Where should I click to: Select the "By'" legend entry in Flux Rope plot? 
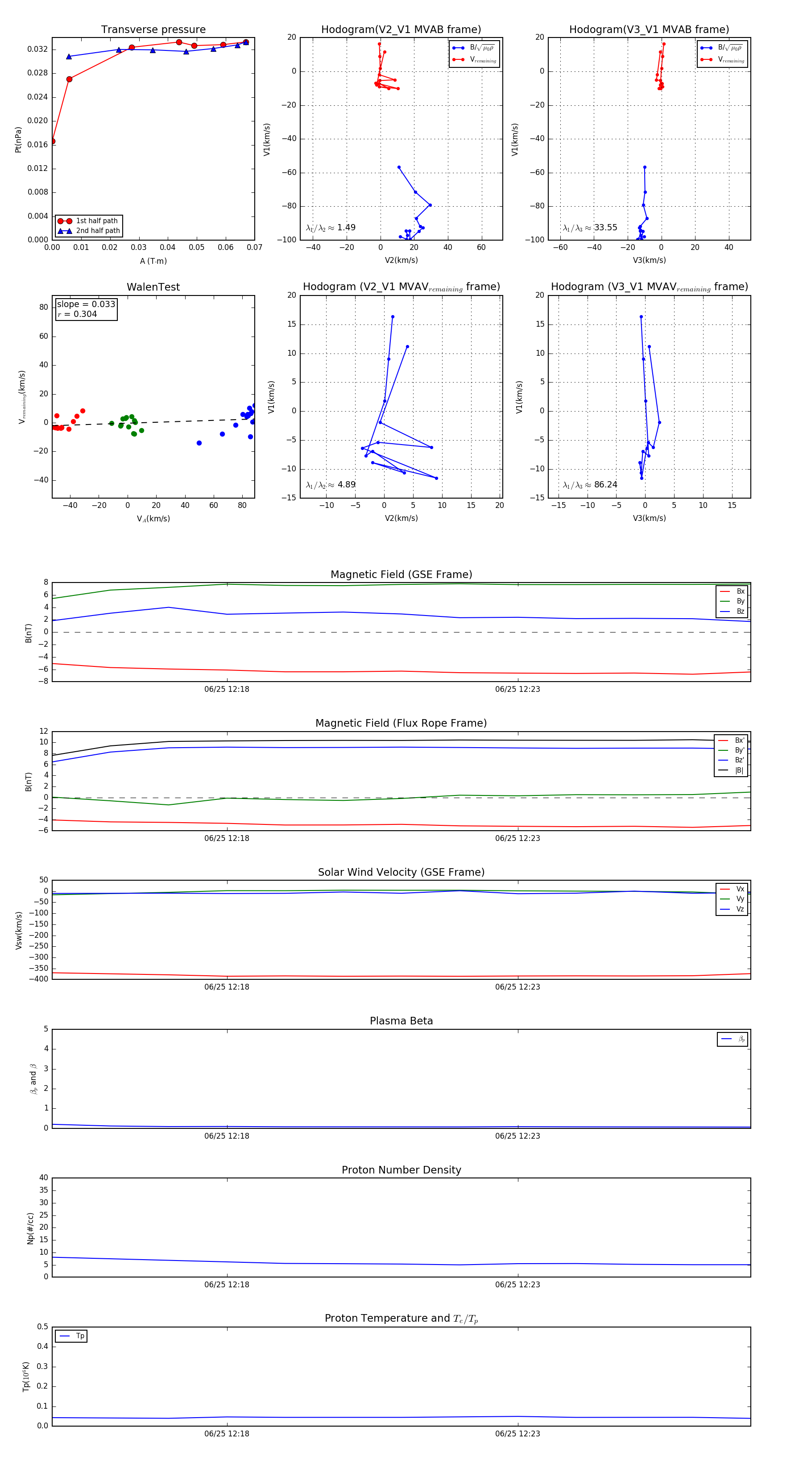pyautogui.click(x=732, y=750)
